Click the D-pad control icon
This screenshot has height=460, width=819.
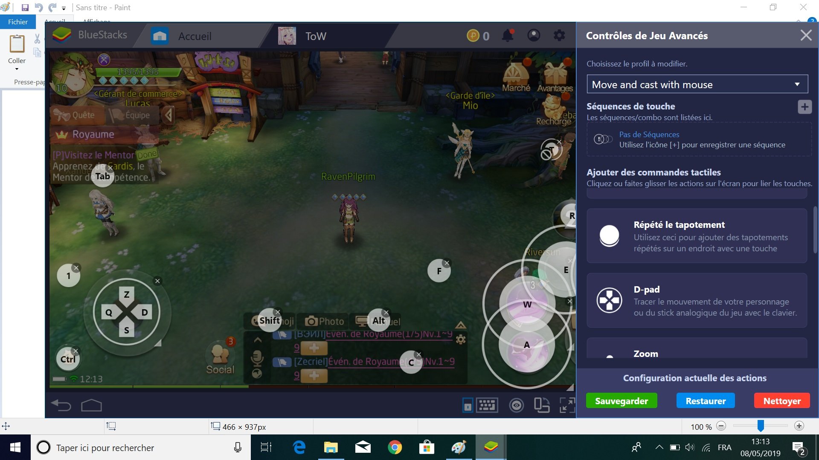click(x=609, y=300)
